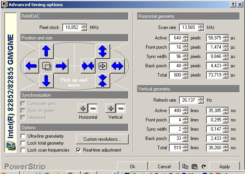Click the Total microseconds spinner showing 73,719
The height and width of the screenshot is (174, 245).
pyautogui.click(x=225, y=75)
